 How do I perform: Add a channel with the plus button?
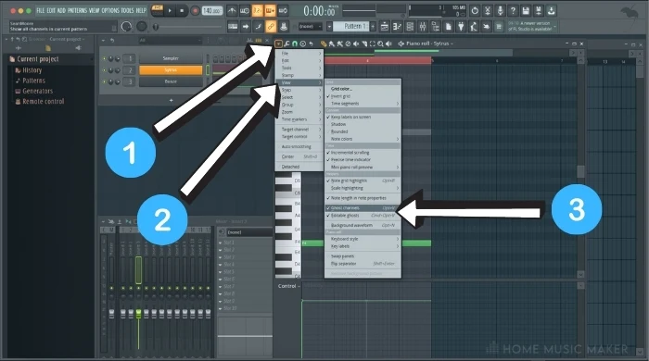tap(172, 100)
